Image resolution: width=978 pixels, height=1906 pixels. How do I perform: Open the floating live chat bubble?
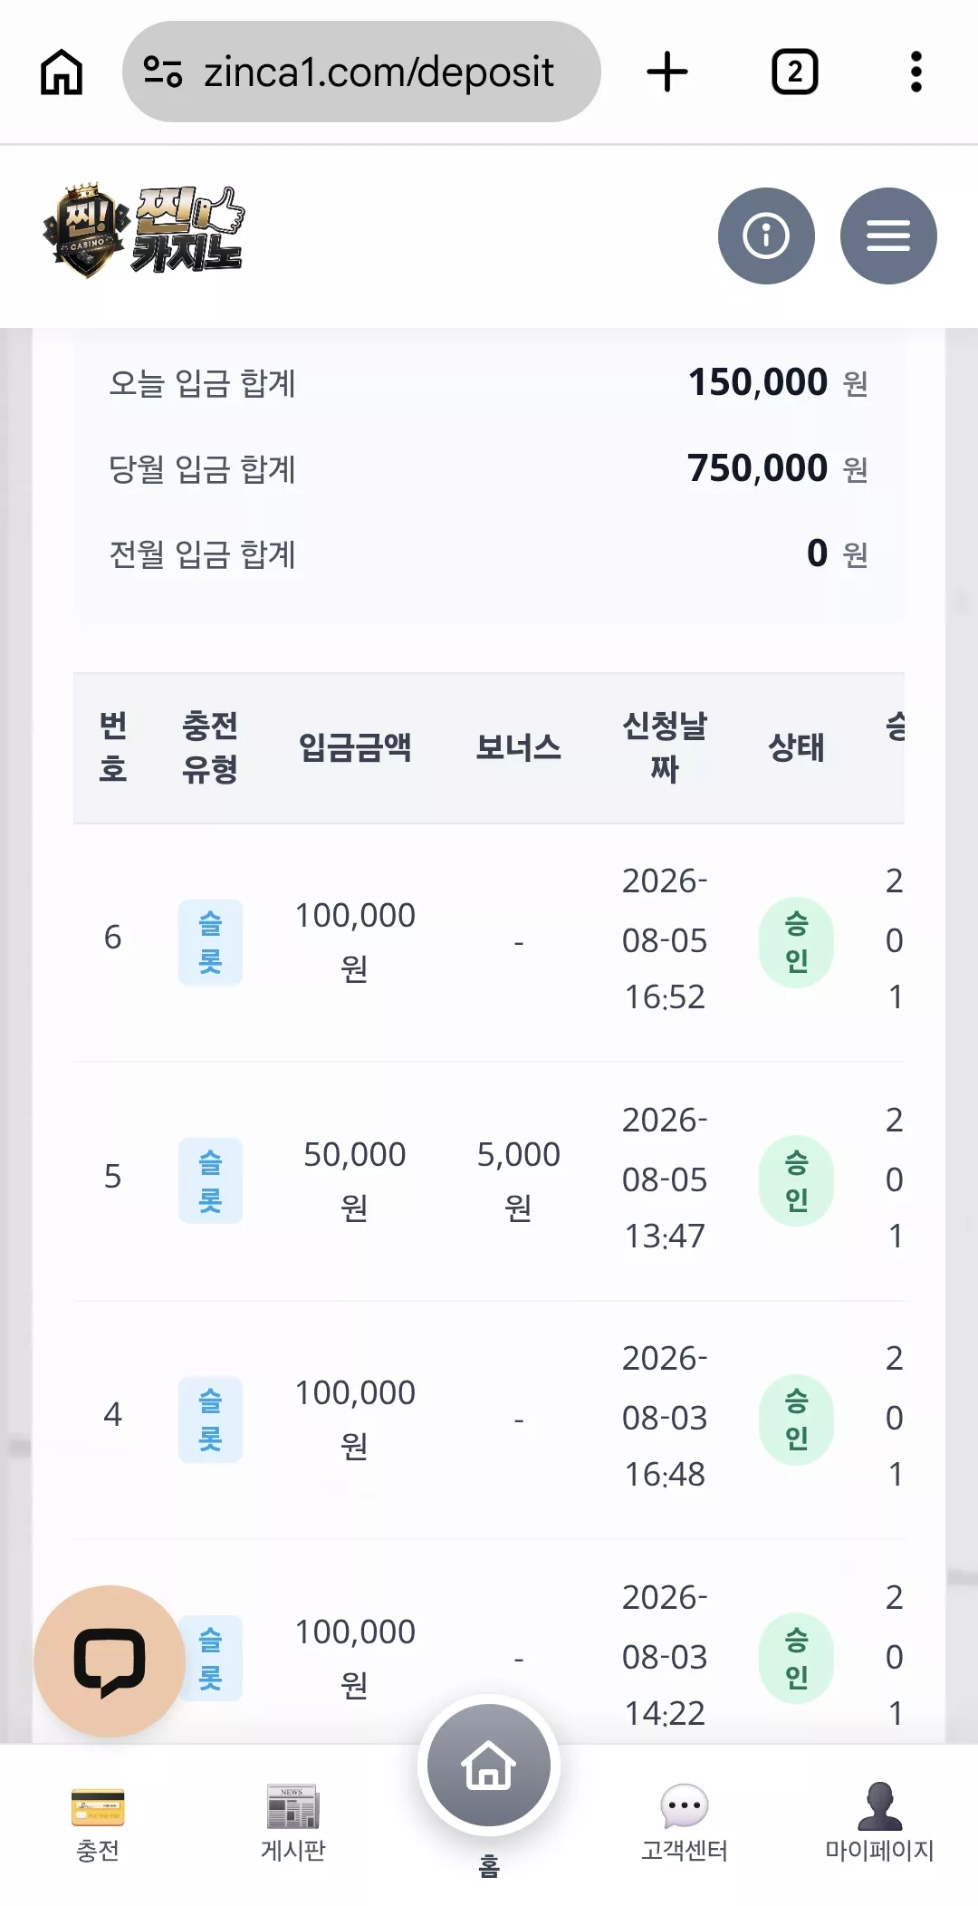[x=110, y=1661]
